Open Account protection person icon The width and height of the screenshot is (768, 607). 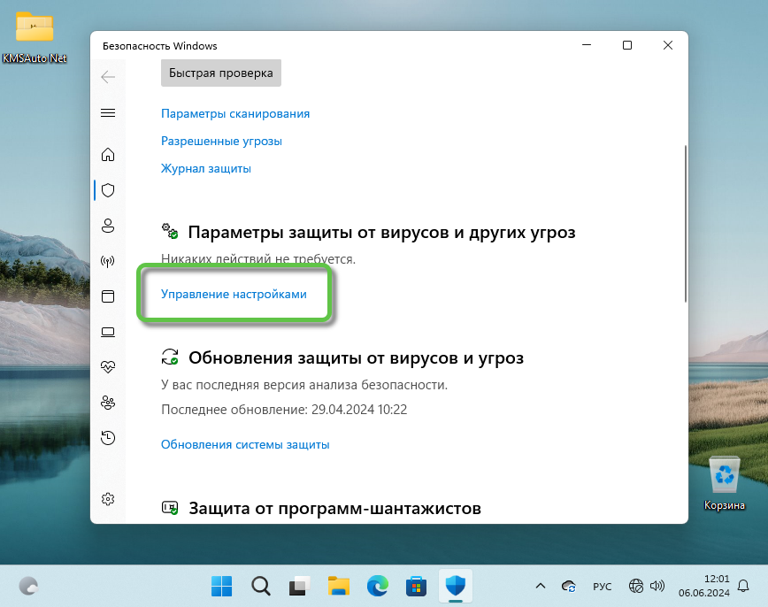point(108,226)
